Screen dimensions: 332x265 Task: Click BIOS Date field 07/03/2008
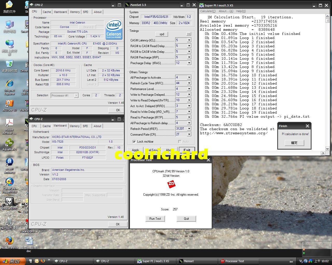[87, 179]
